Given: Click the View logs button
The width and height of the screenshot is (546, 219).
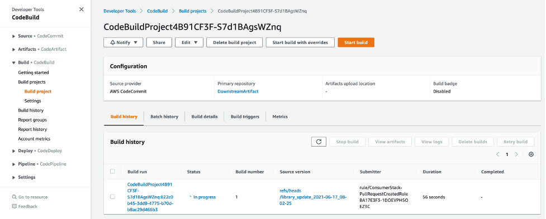Looking at the screenshot, I should click(432, 142).
